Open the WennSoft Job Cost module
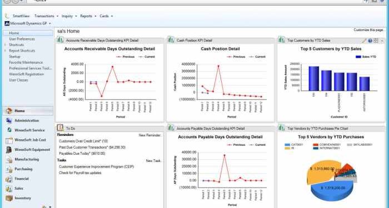The width and height of the screenshot is (389, 208). tap(30, 140)
